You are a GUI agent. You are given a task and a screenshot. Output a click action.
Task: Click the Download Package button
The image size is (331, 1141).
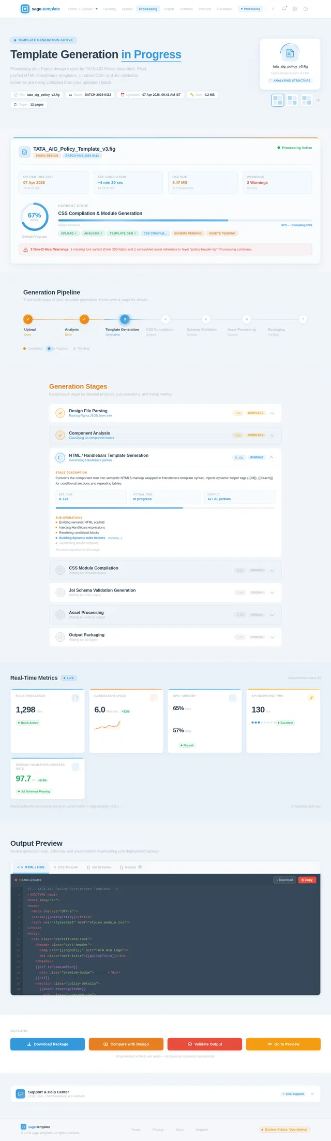click(x=48, y=1044)
